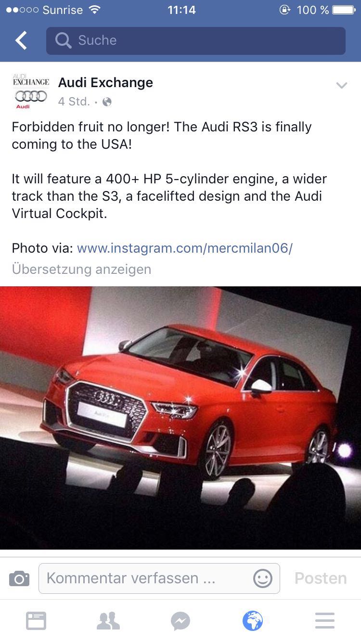361x642 pixels.
Task: Open the Messenger icon
Action: [x=180, y=621]
